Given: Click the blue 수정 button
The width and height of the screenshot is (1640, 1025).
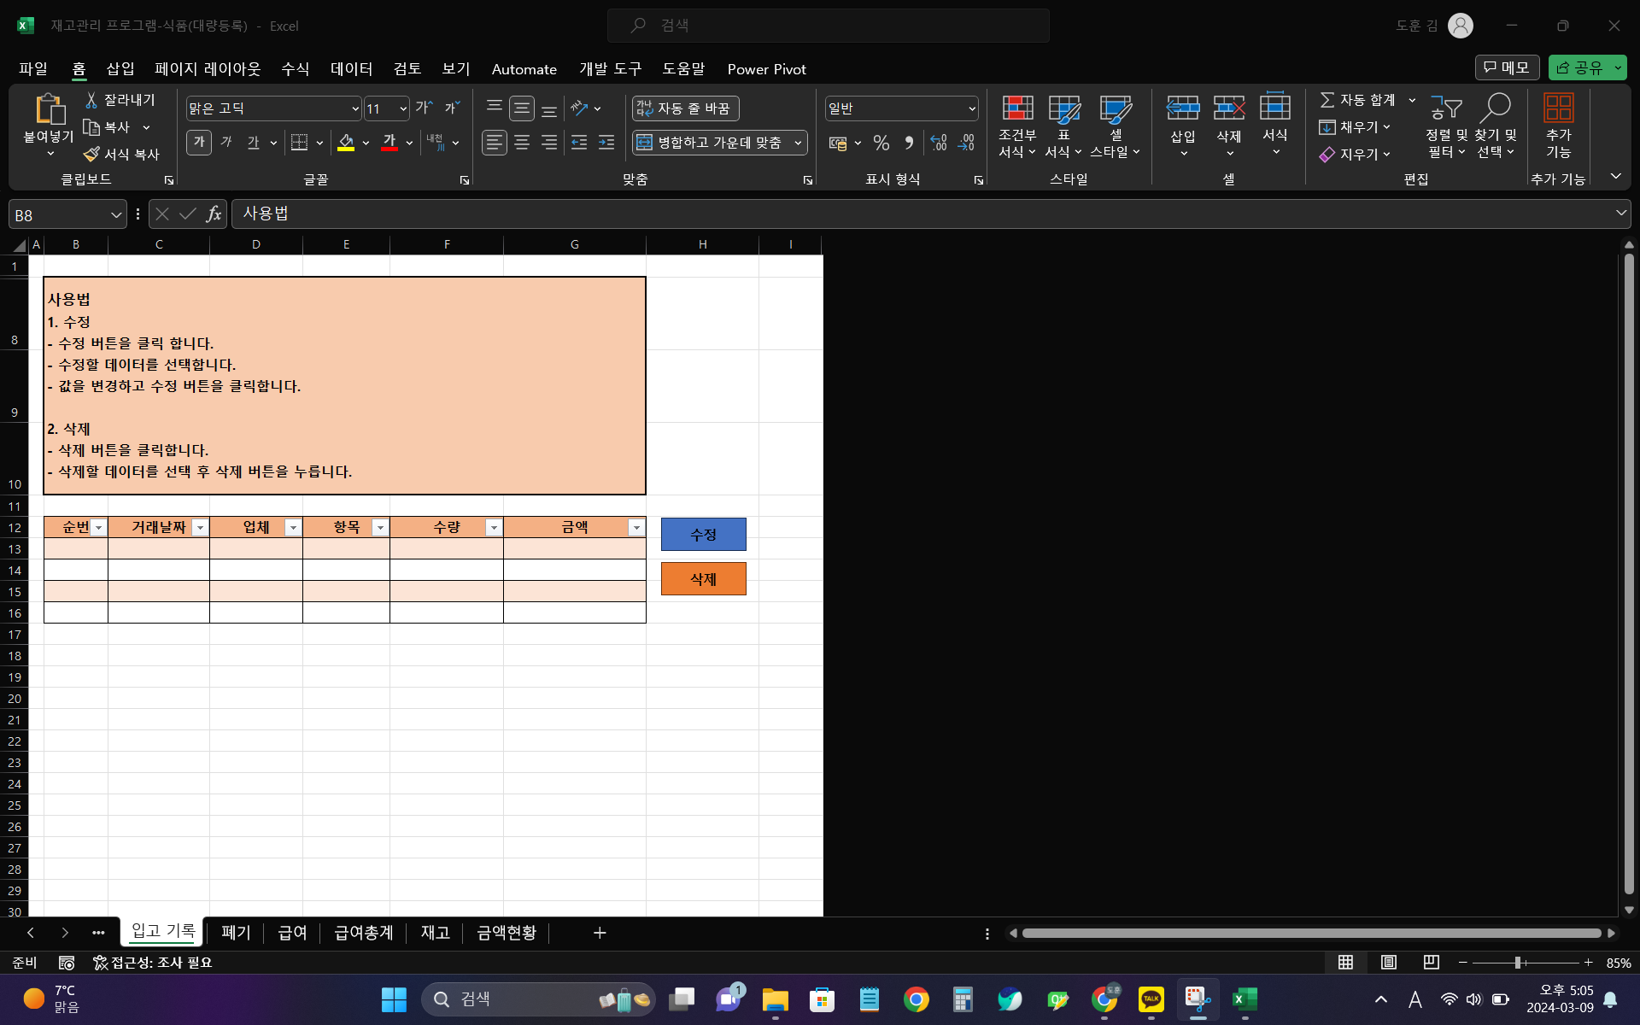Looking at the screenshot, I should (703, 535).
